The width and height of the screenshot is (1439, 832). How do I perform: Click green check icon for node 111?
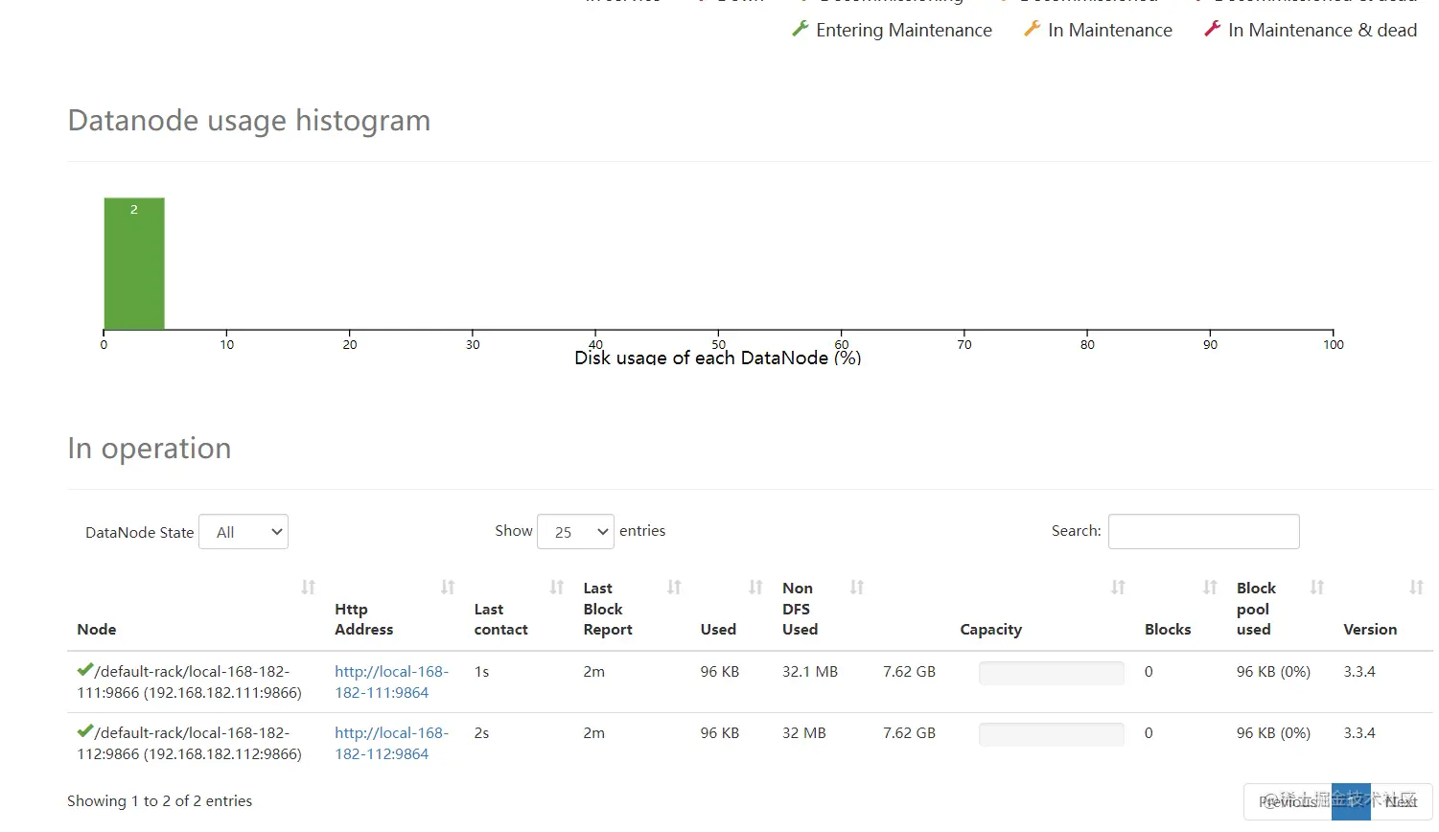click(x=85, y=670)
